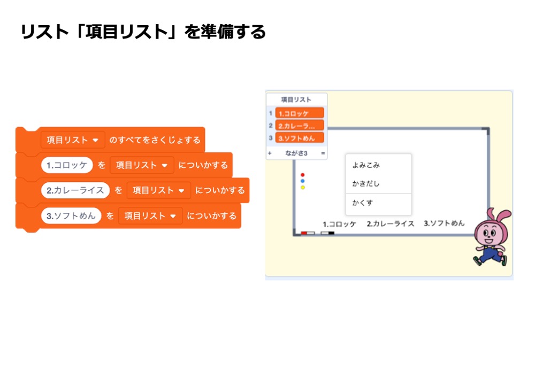Choose よみこみ from the context menu

pos(366,165)
